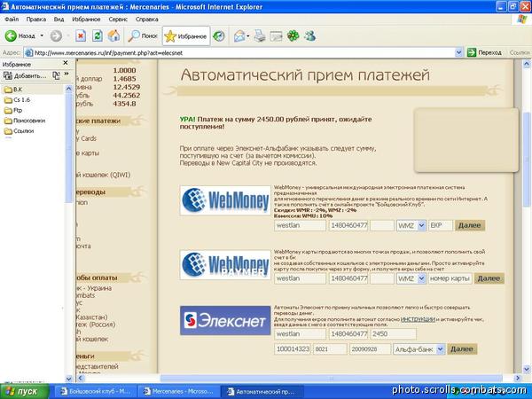
Task: Click the Messenger people icon
Action: [x=309, y=36]
